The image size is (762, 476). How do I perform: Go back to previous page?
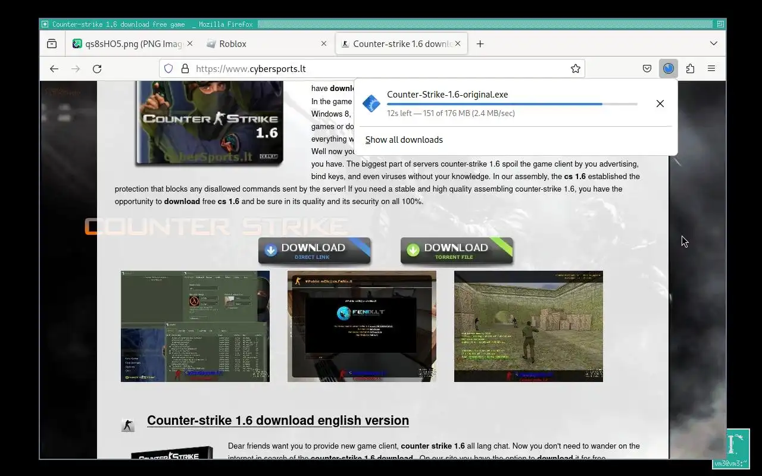[x=54, y=68]
